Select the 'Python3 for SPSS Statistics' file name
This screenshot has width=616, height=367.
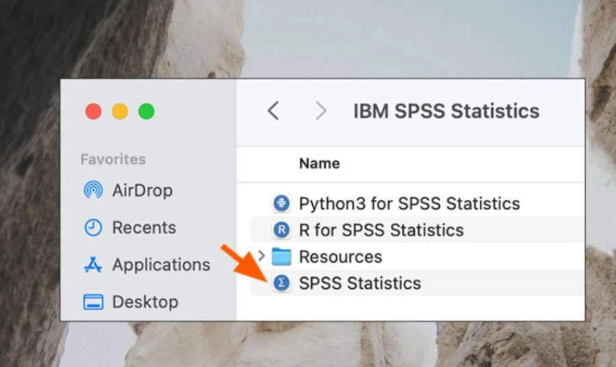[x=409, y=204]
